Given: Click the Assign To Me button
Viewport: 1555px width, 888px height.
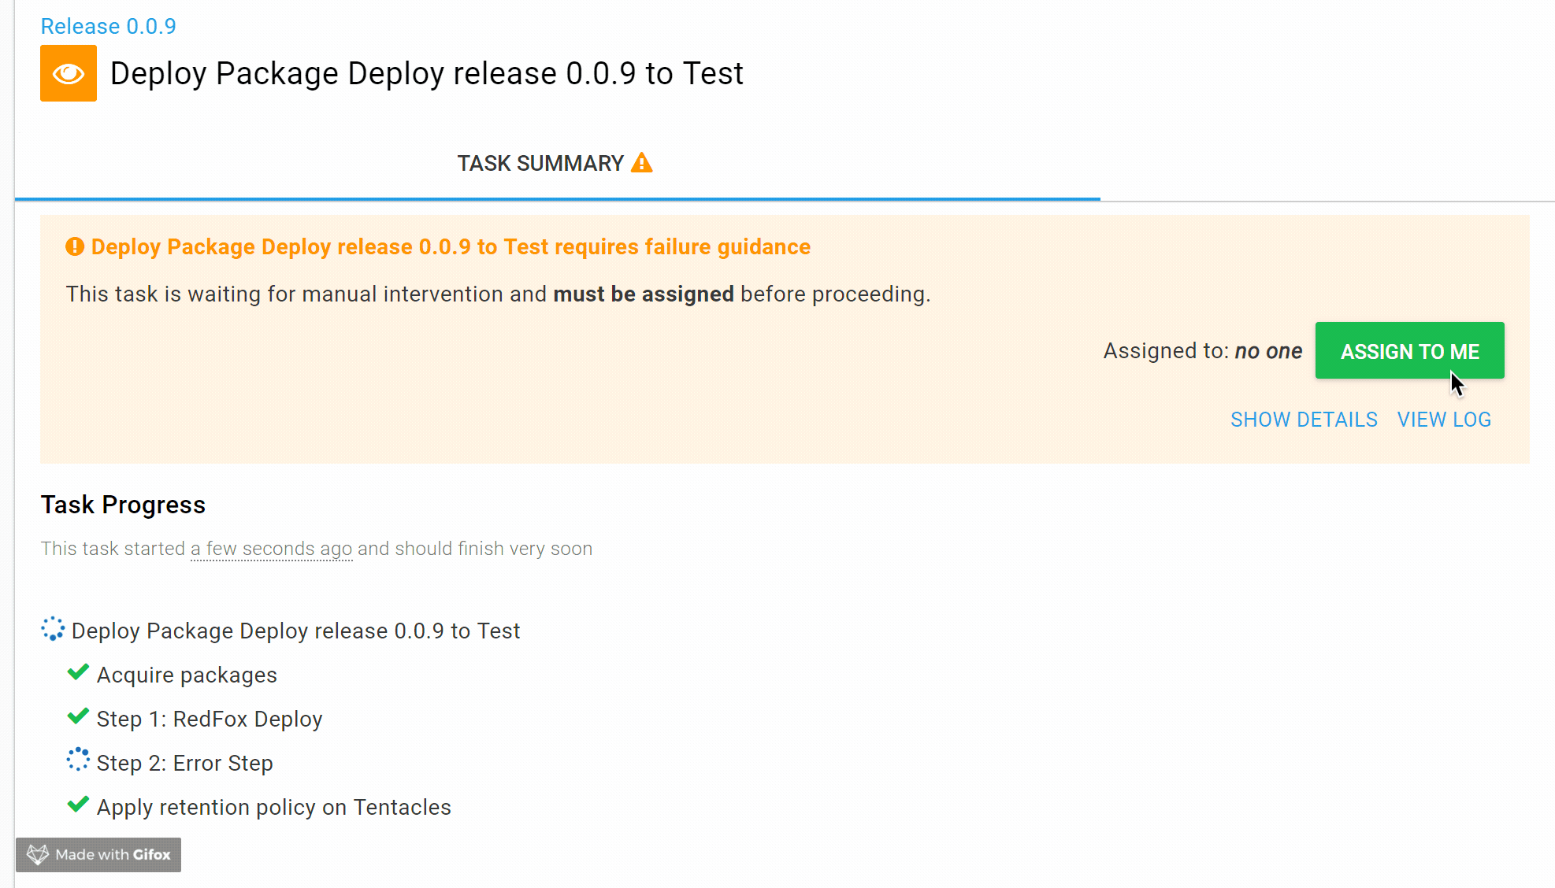Looking at the screenshot, I should pyautogui.click(x=1409, y=351).
